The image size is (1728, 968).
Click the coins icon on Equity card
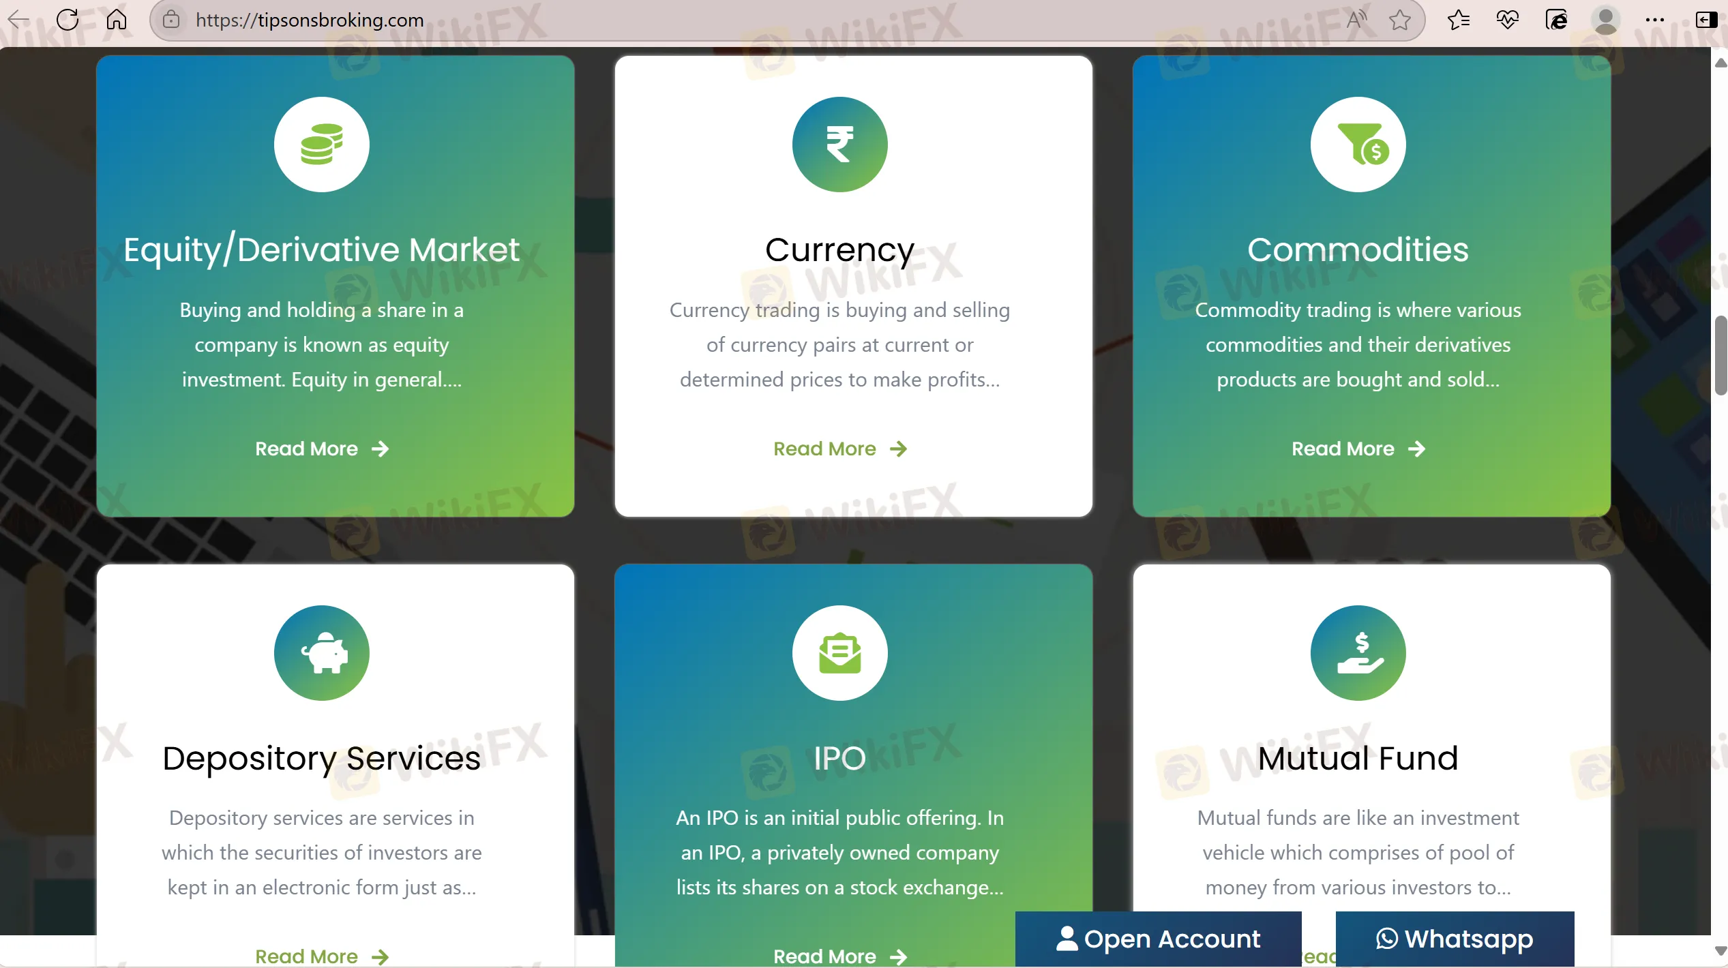pyautogui.click(x=321, y=145)
